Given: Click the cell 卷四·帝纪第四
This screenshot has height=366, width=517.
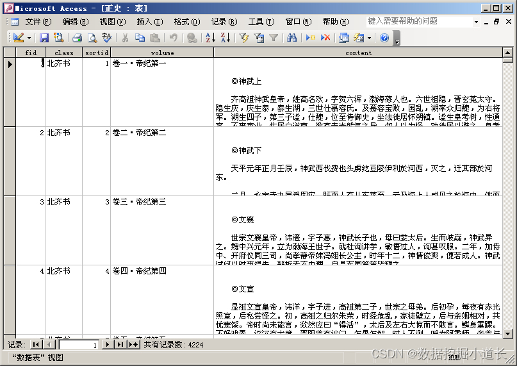Looking at the screenshot, I should 162,300.
